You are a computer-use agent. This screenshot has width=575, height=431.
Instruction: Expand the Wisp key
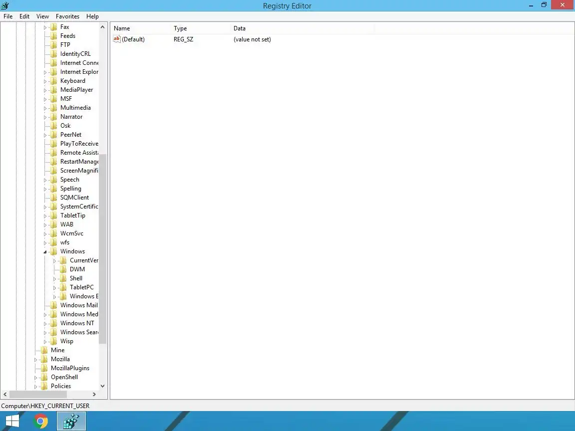point(45,342)
